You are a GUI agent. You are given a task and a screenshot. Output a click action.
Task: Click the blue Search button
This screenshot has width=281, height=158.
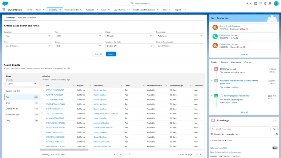(111, 54)
